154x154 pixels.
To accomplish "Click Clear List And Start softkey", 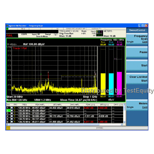I will tap(137, 79).
